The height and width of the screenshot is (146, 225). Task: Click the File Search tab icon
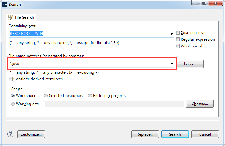11,17
